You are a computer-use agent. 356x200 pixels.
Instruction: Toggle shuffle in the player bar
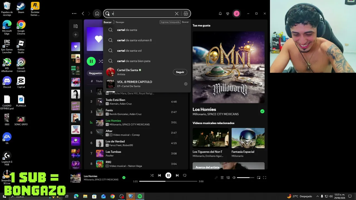(152, 175)
